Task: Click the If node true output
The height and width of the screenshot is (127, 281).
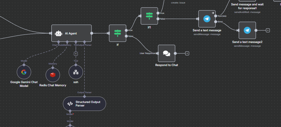Action: coord(126,30)
